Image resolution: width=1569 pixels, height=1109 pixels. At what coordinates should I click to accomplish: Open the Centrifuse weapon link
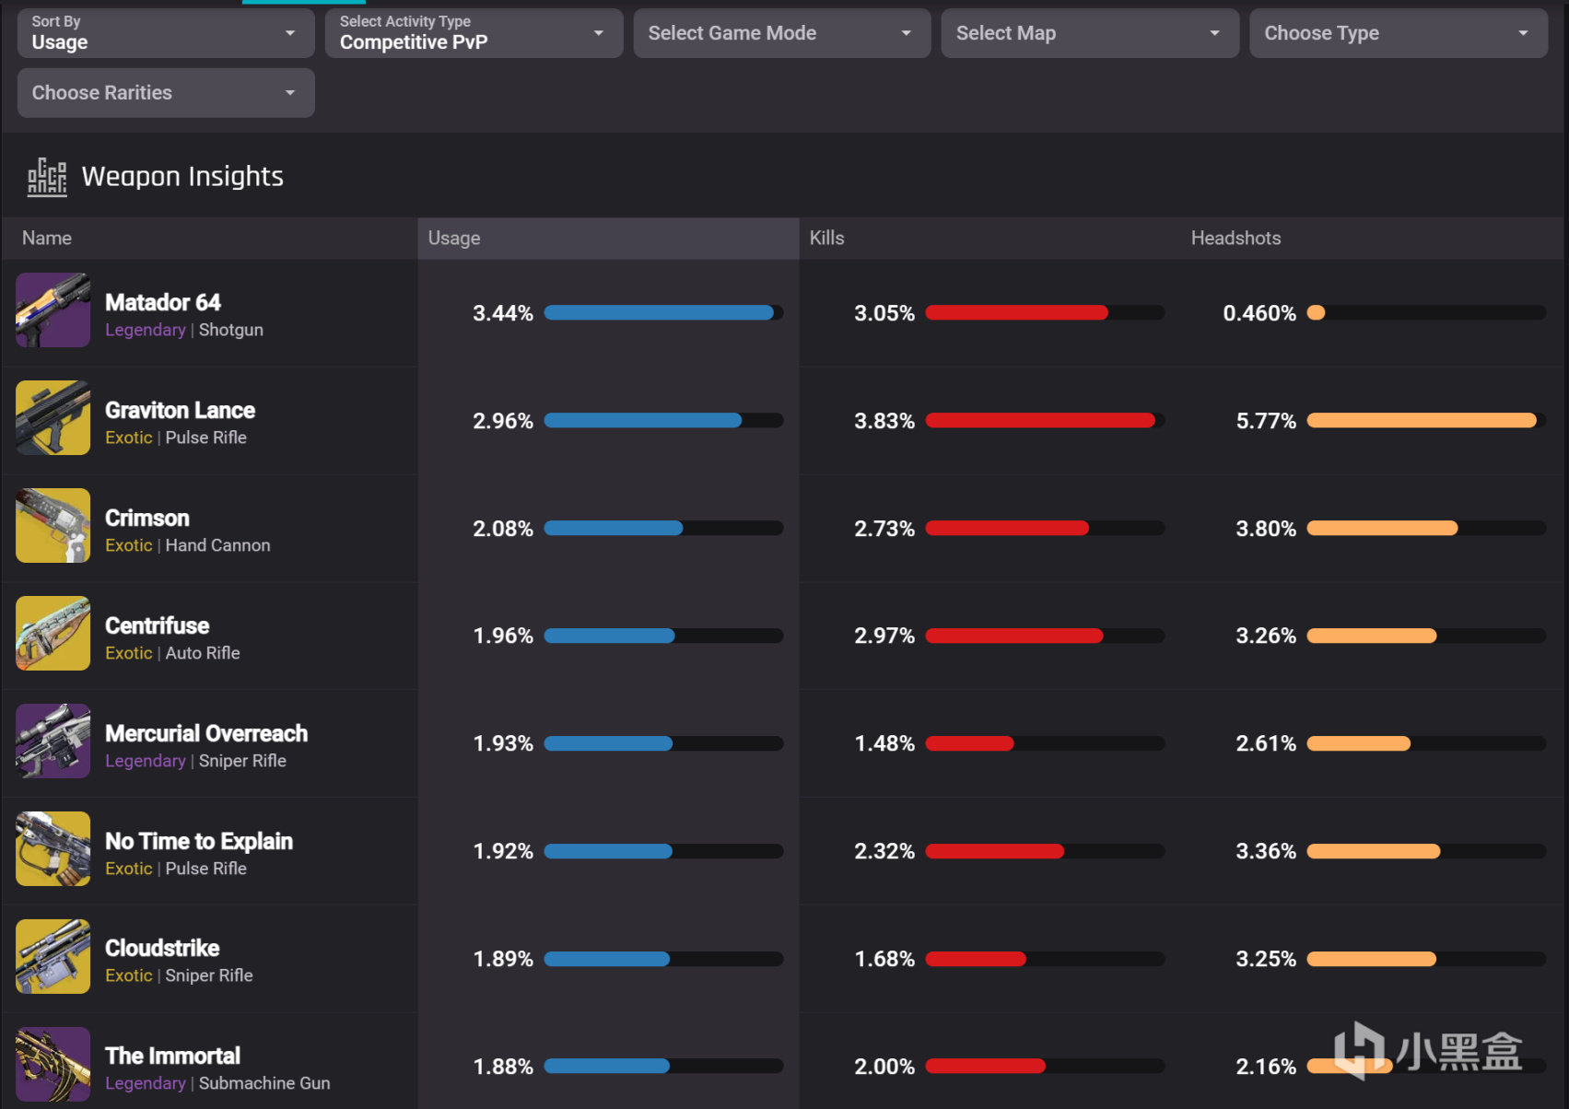(158, 625)
